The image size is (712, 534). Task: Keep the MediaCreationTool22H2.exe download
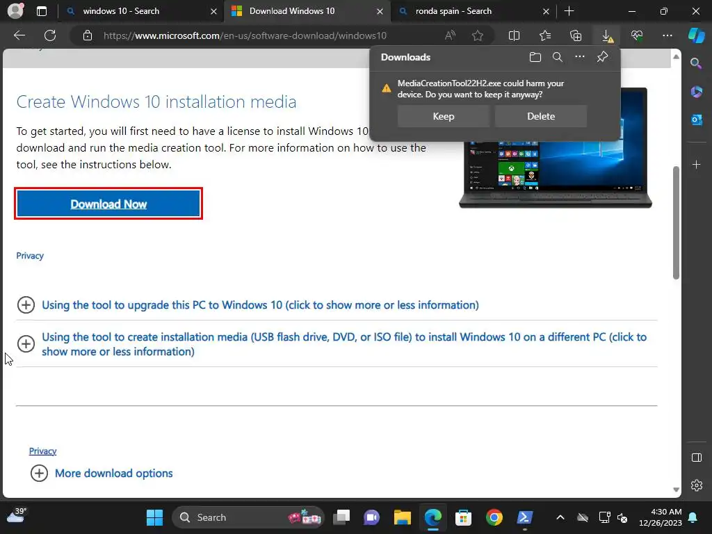[444, 116]
